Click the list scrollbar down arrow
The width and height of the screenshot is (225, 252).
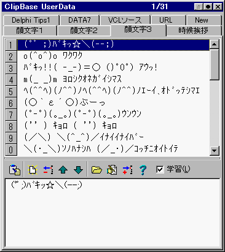(215, 151)
